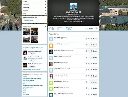
Task: Follow Aysel
Action: click(x=94, y=76)
